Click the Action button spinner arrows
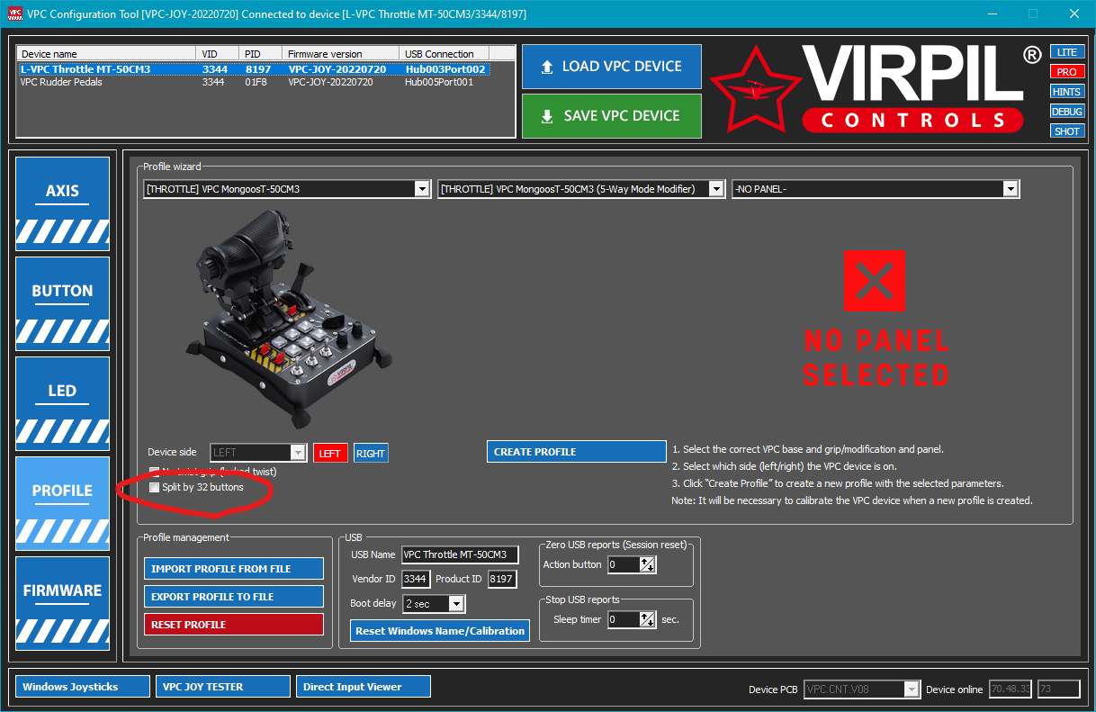This screenshot has width=1096, height=712. [648, 565]
